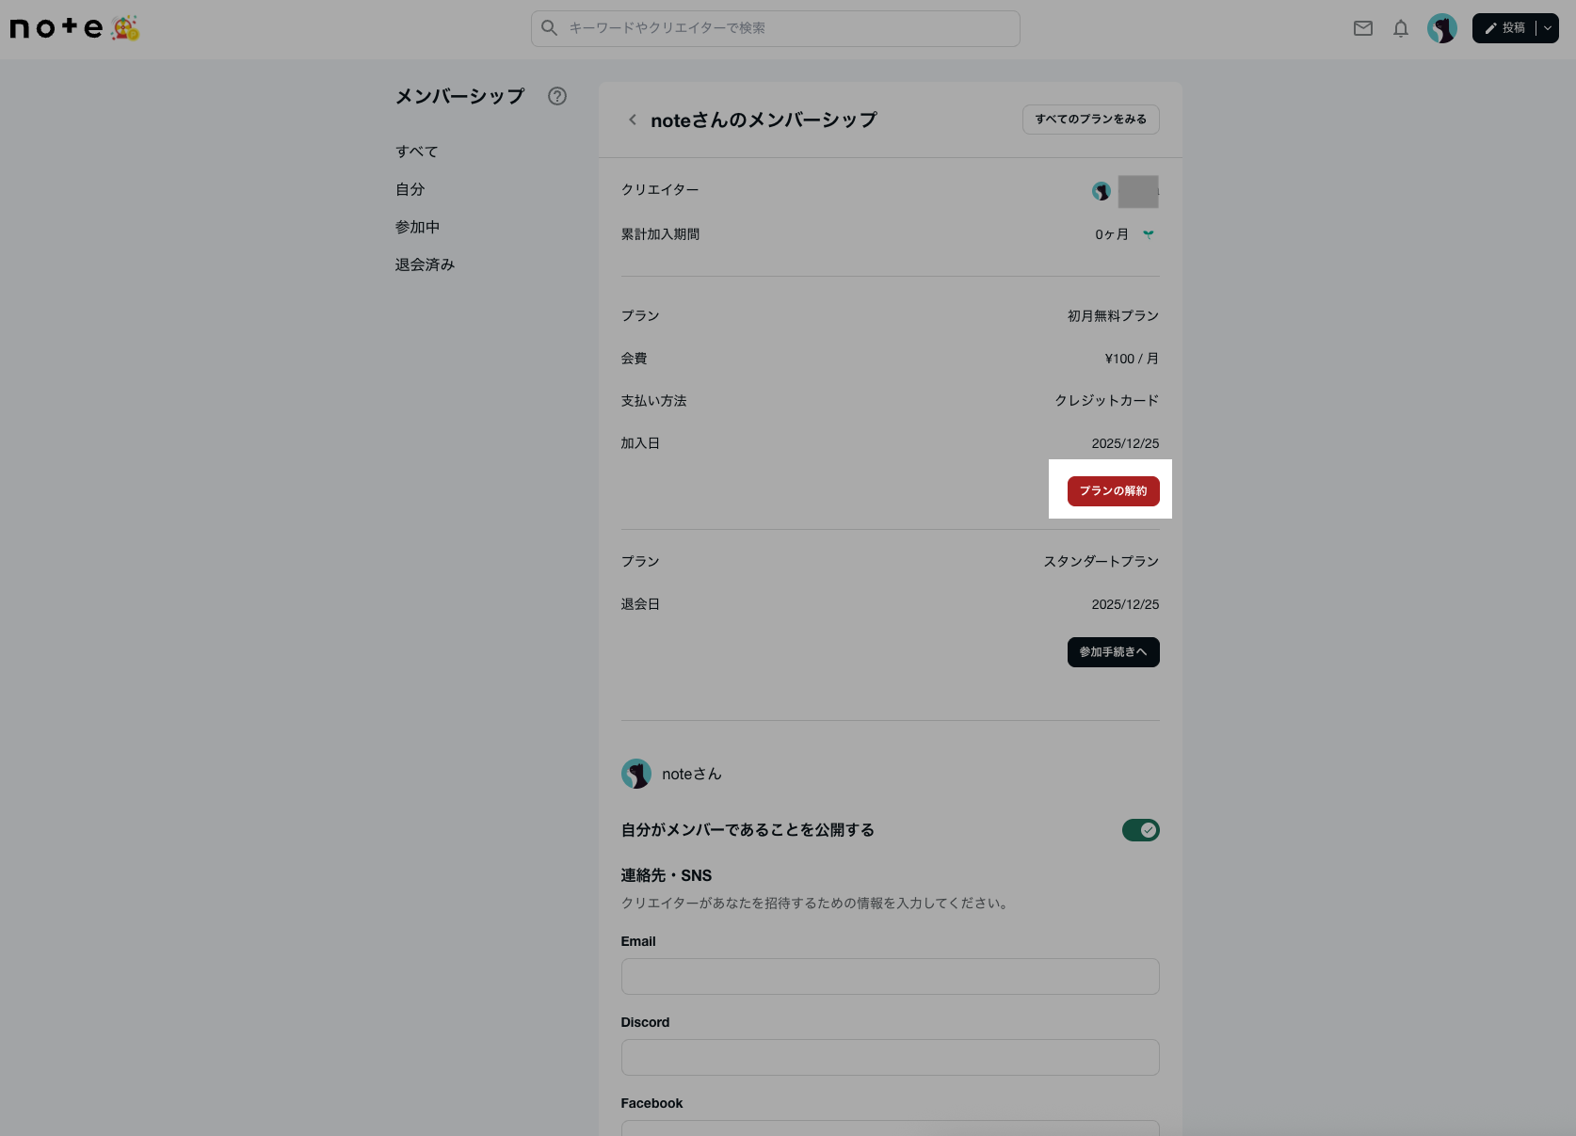Click the noteさんのメンバーシップ heading
This screenshot has width=1576, height=1136.
pos(764,120)
